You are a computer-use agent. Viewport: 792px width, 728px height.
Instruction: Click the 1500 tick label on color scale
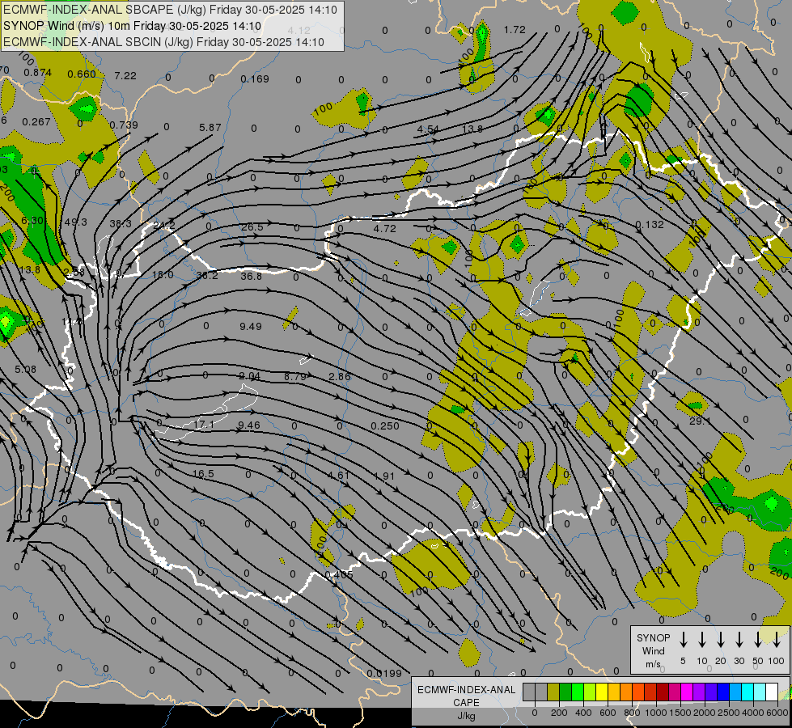[680, 713]
